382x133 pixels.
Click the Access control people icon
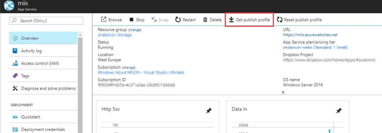click(x=15, y=63)
